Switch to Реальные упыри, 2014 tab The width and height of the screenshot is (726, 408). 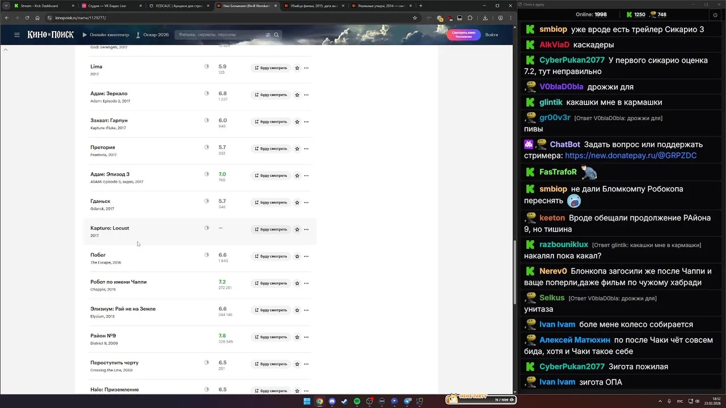pyautogui.click(x=381, y=6)
